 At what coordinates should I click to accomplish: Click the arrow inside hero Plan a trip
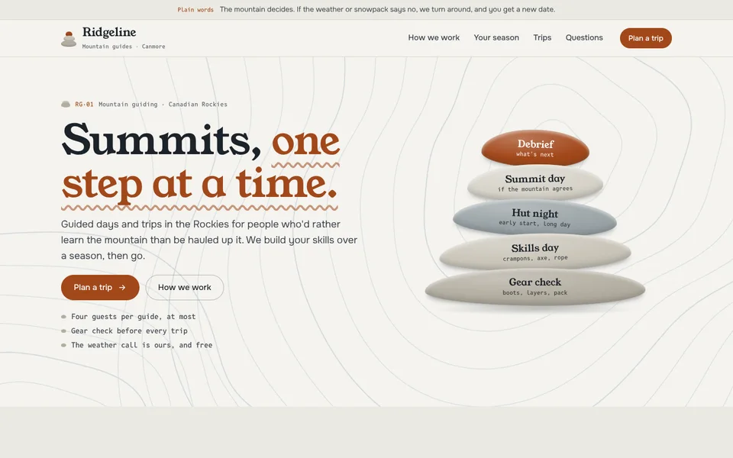[x=122, y=288]
